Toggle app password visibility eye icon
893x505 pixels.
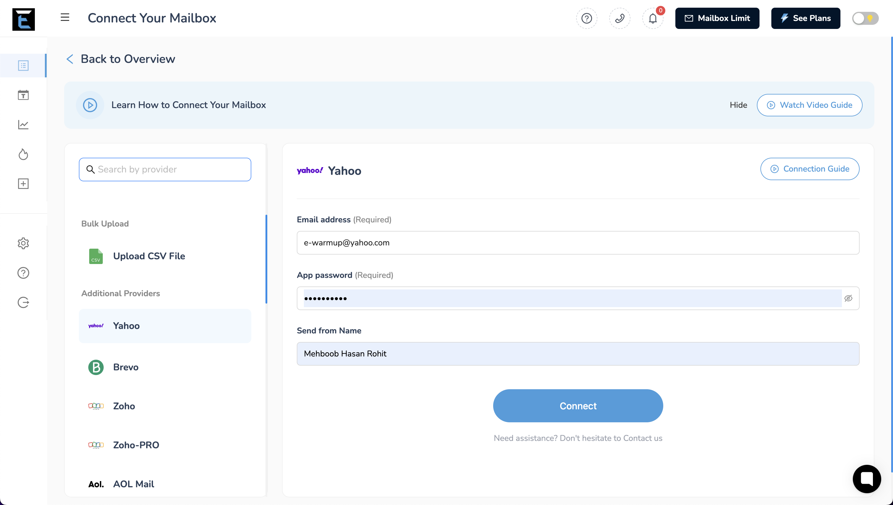point(848,298)
